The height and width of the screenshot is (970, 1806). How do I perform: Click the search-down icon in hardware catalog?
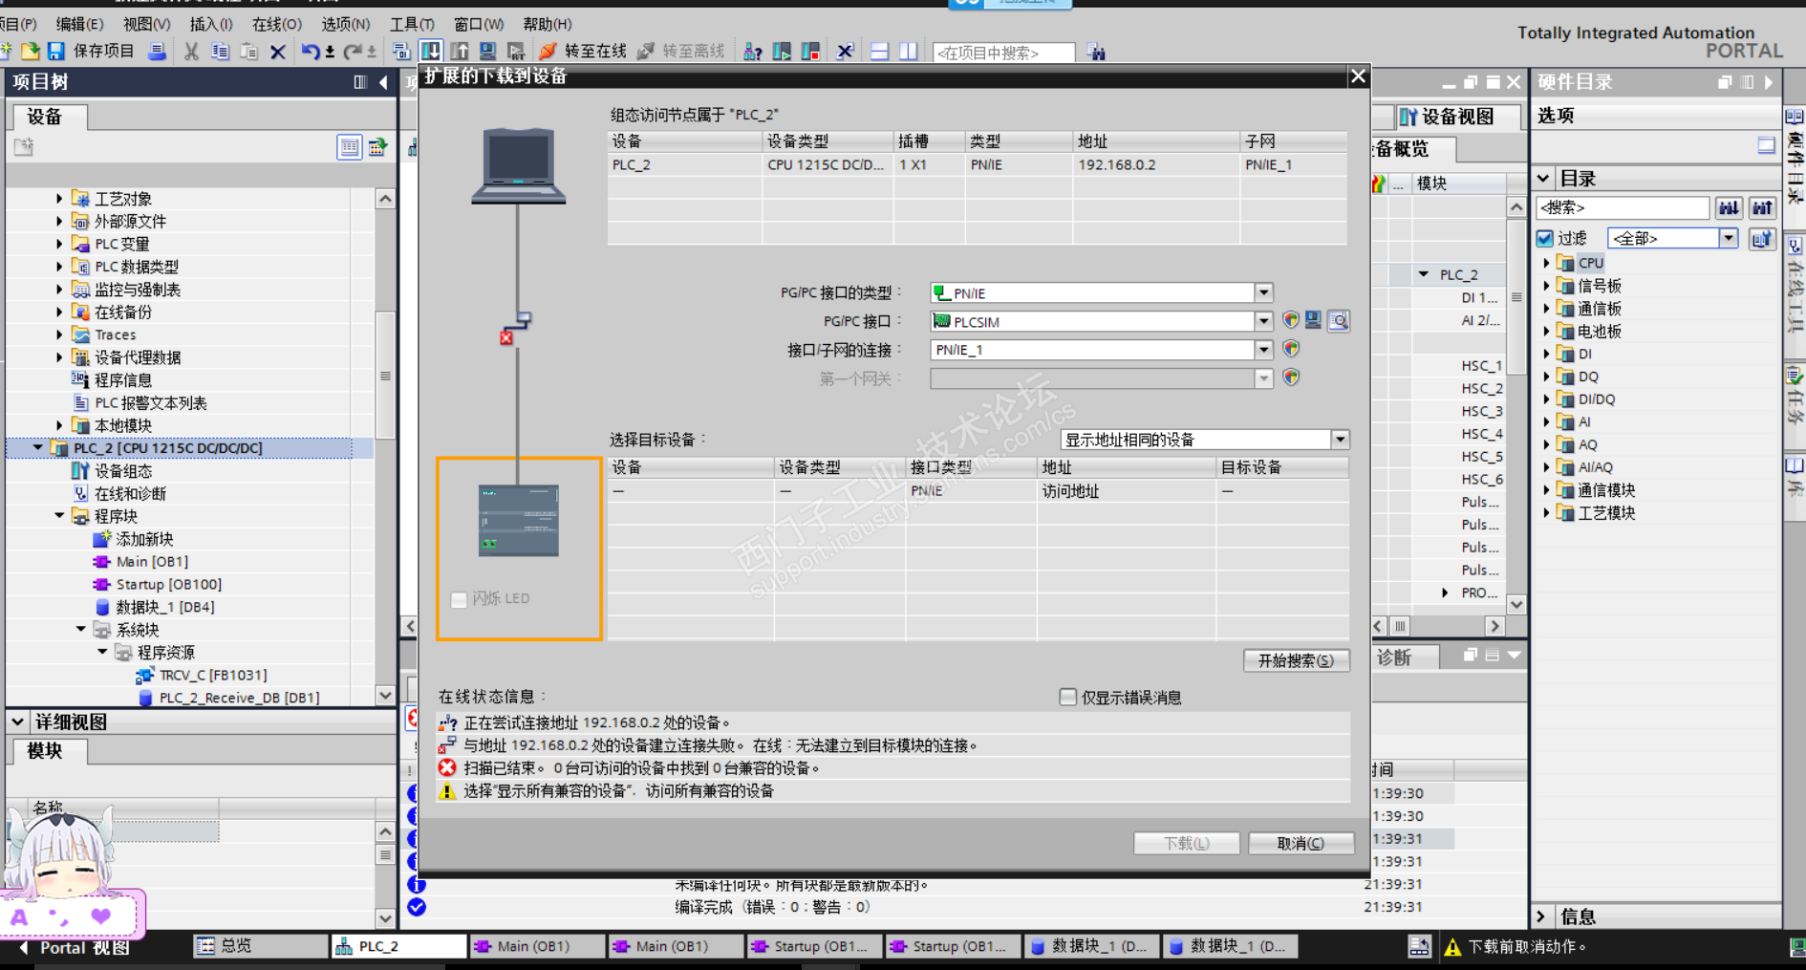click(1729, 207)
